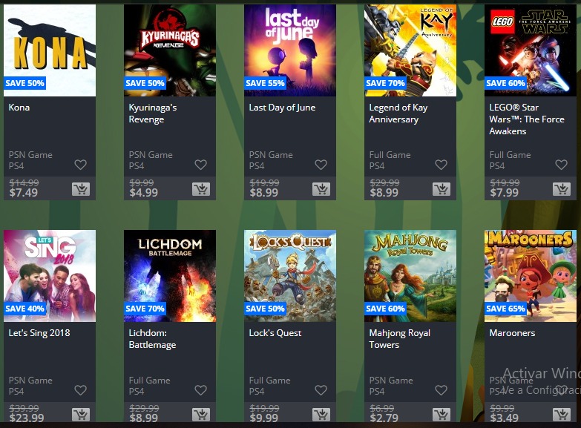Toggle wishlist heart for Mahjong Royal Towers
Screen dimensions: 581x428
[x=441, y=390]
